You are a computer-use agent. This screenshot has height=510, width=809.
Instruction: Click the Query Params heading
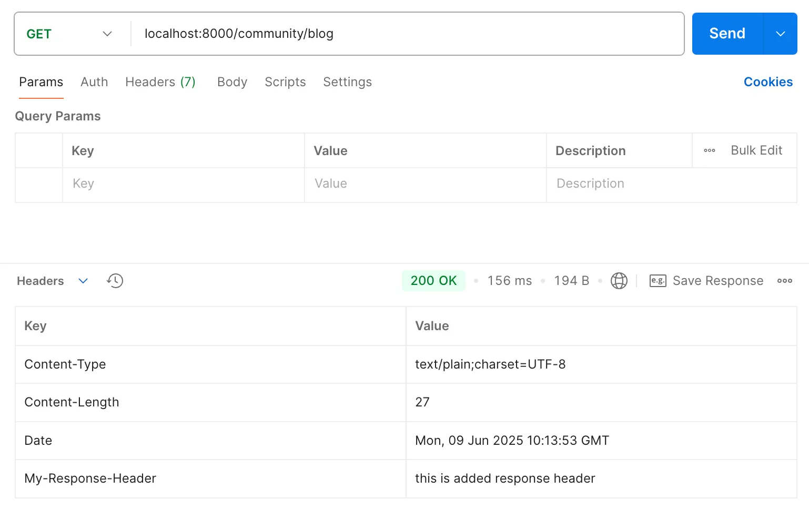58,116
